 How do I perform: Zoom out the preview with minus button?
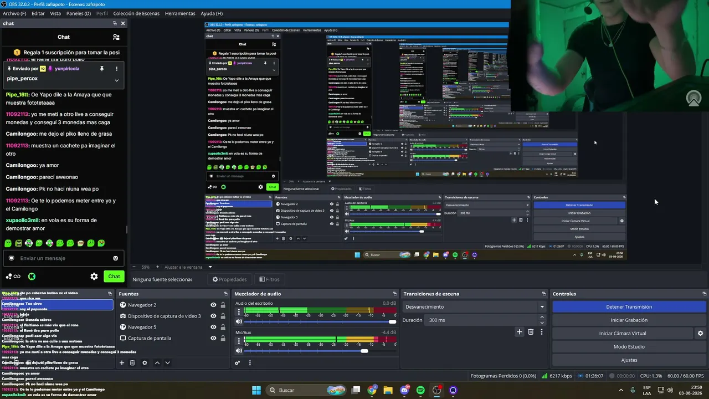click(x=134, y=267)
